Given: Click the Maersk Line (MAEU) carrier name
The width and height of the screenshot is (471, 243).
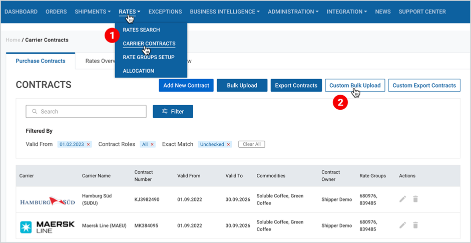Looking at the screenshot, I should [104, 225].
